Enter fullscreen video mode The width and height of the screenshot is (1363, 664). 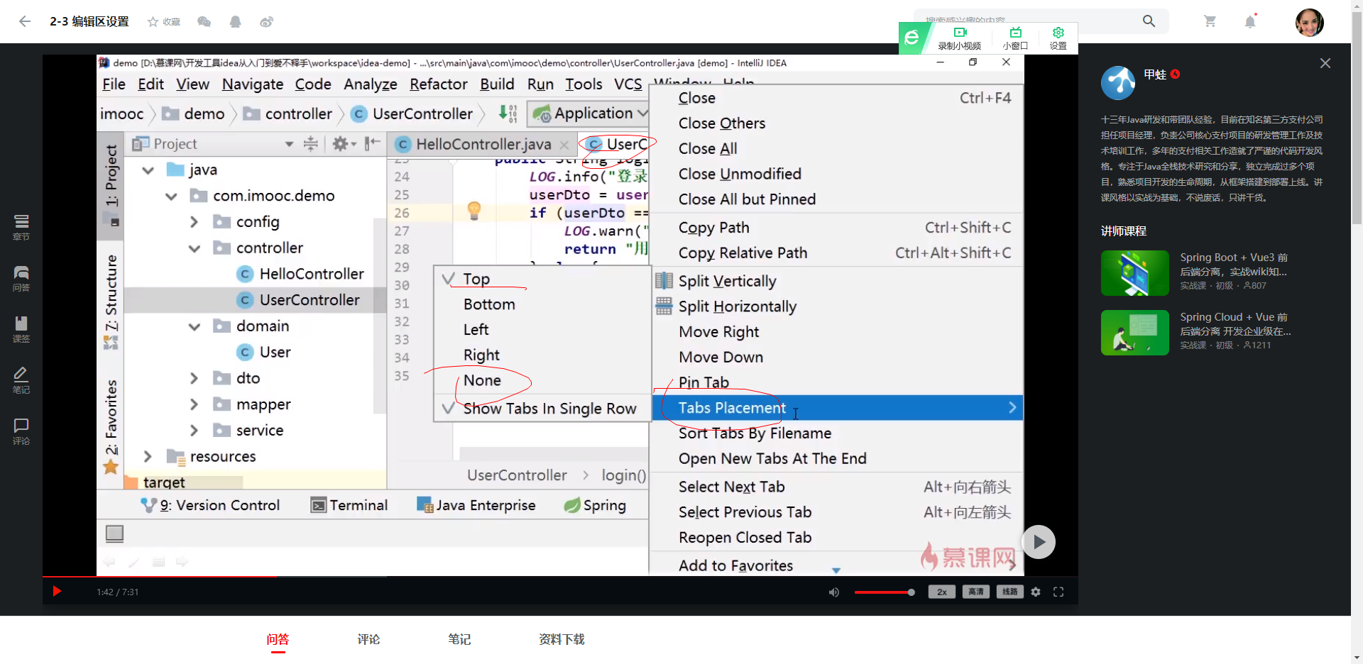[x=1058, y=592]
